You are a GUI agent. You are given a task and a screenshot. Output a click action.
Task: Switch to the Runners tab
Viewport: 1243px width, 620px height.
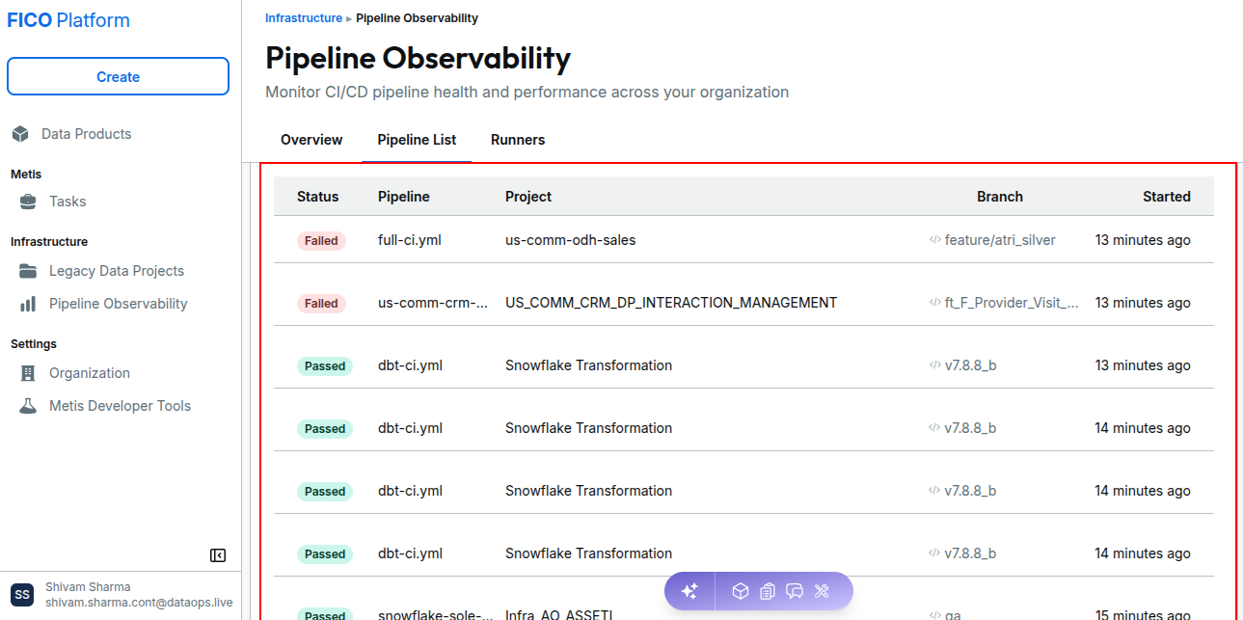[x=518, y=140]
